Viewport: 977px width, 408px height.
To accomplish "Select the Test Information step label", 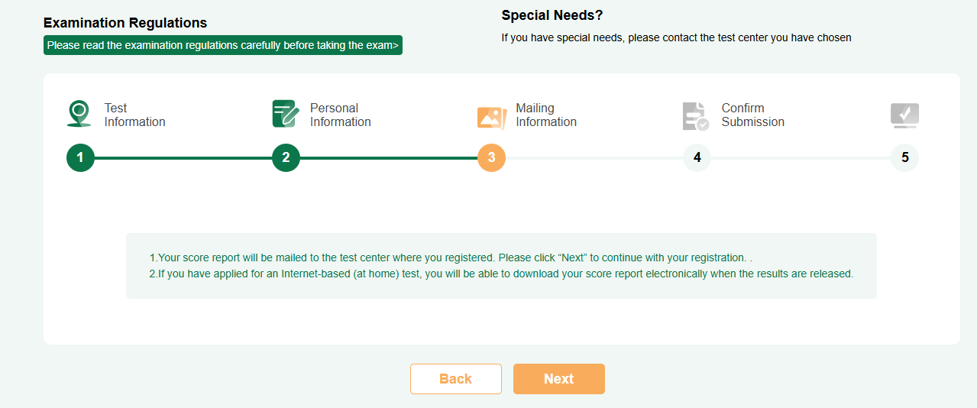I will 134,115.
